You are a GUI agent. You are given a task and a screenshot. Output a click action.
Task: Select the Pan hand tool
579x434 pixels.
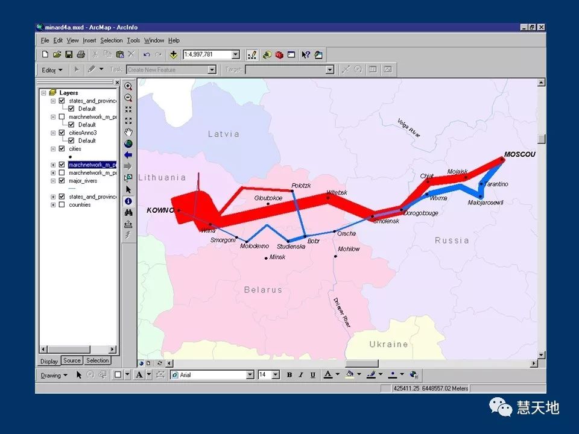(128, 132)
